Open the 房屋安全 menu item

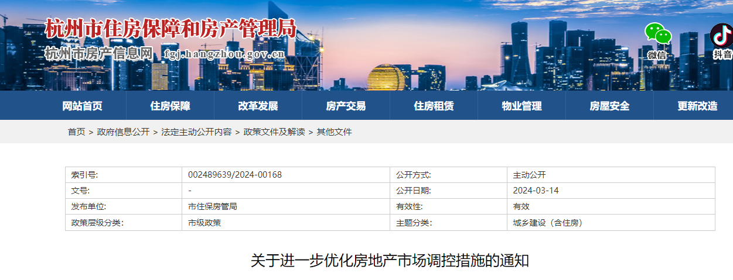point(610,106)
